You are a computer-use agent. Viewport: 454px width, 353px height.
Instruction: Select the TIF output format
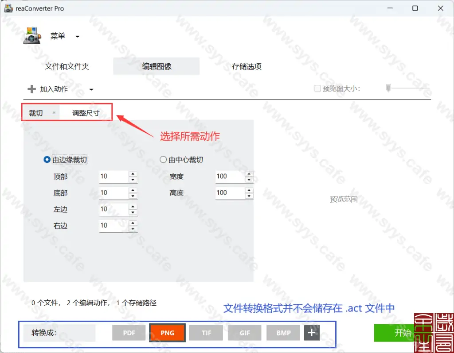(206, 333)
